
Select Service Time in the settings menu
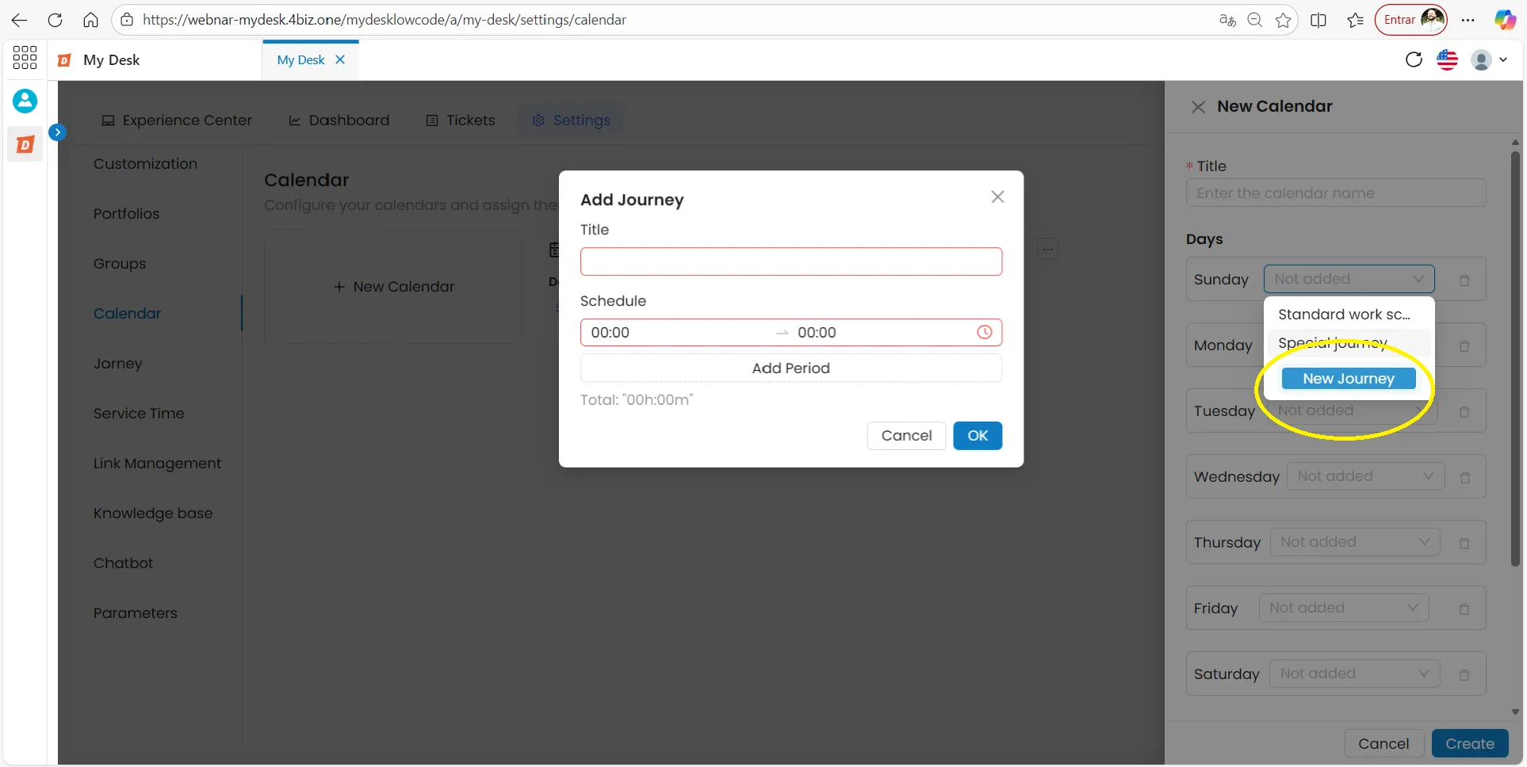[139, 414]
